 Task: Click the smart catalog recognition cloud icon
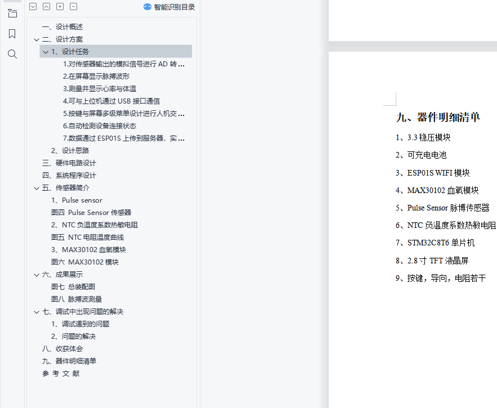147,7
